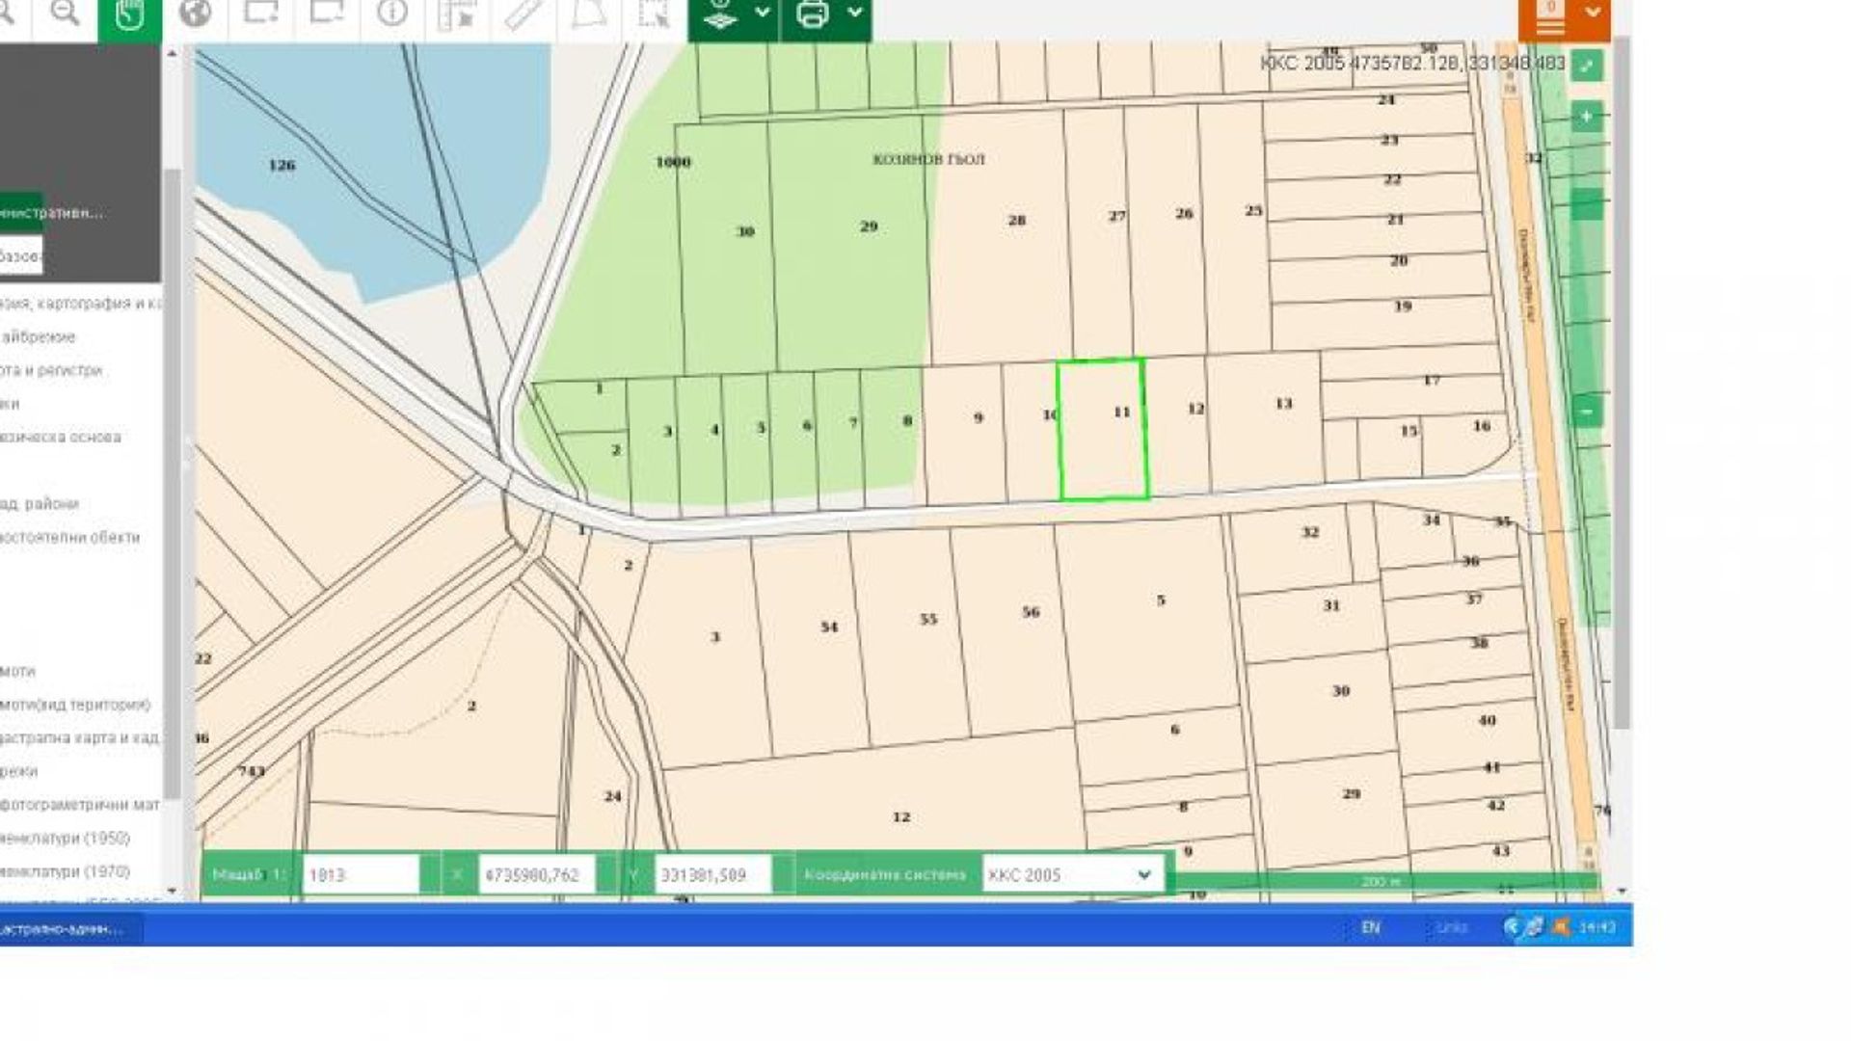The height and width of the screenshot is (1041, 1851).
Task: Click the zoom level slider handle
Action: click(1586, 204)
